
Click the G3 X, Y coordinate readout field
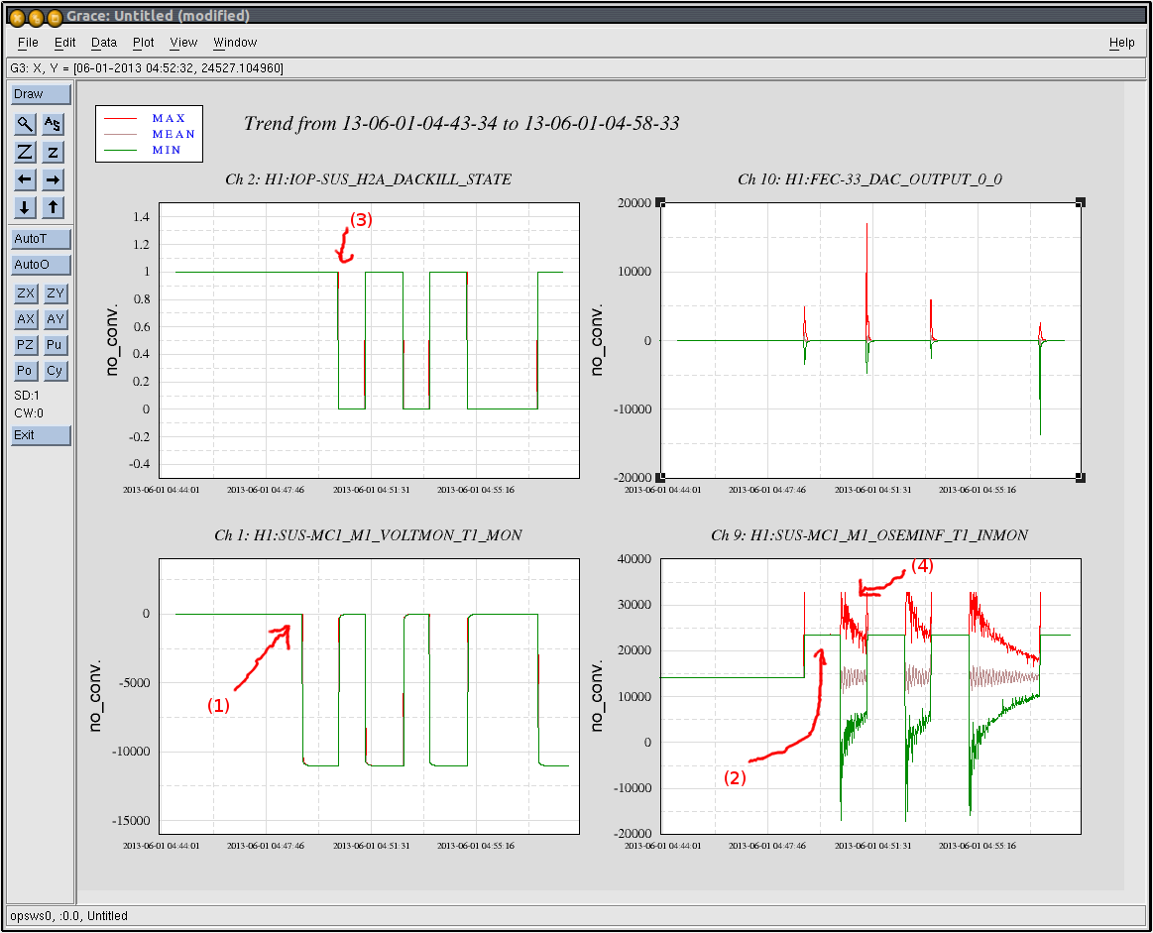576,68
